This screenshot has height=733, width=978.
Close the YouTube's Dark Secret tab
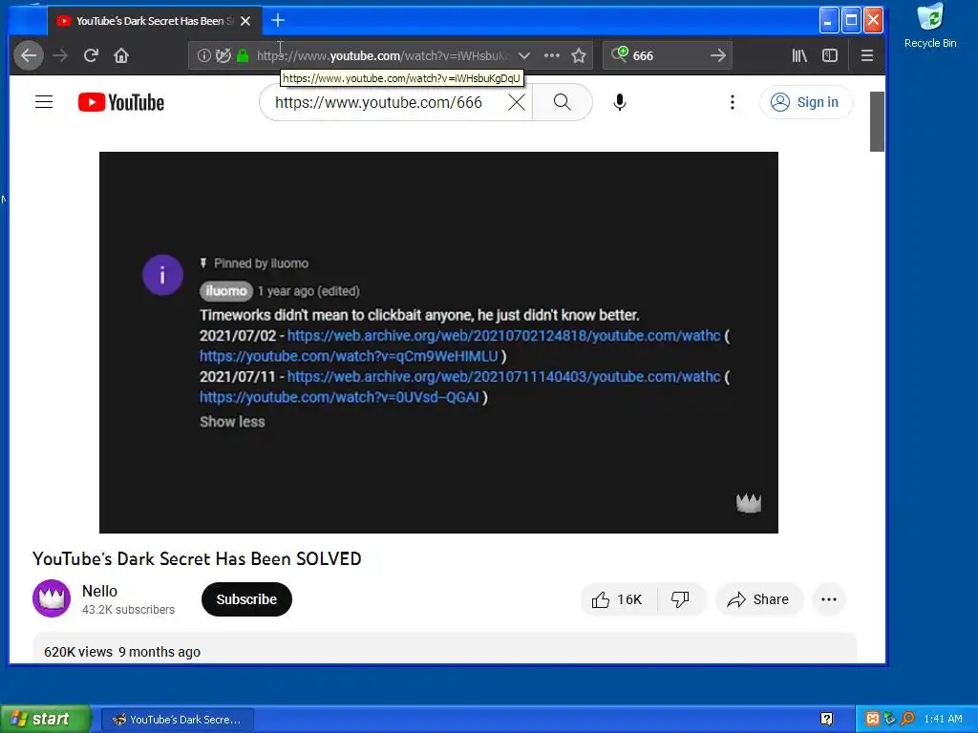245,21
